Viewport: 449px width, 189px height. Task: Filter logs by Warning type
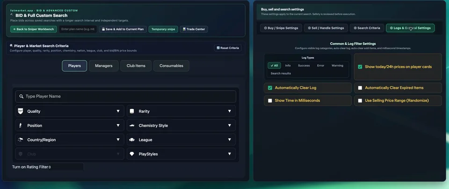click(x=337, y=66)
